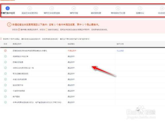The height and width of the screenshot is (123, 165).
Task: Click the step 3 circle in progress bar
Action: coord(52,8)
